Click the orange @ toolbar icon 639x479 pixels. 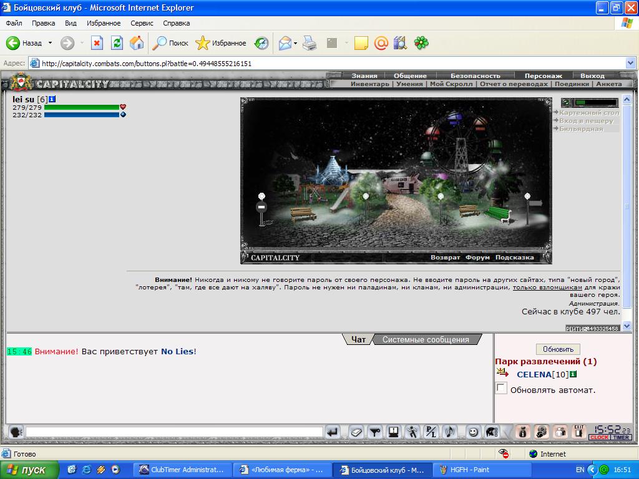pos(381,43)
